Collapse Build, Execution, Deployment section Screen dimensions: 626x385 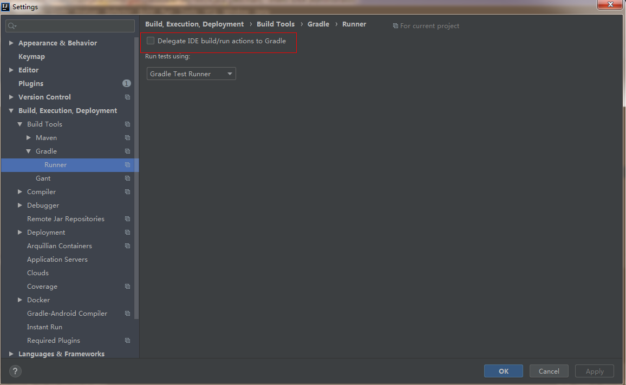[x=11, y=111]
